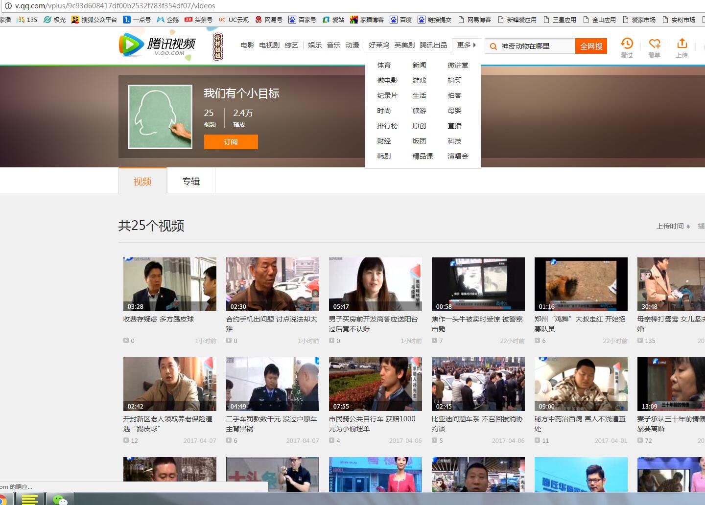Select 体育 in the dropdown menu
The height and width of the screenshot is (505, 705).
coord(384,65)
